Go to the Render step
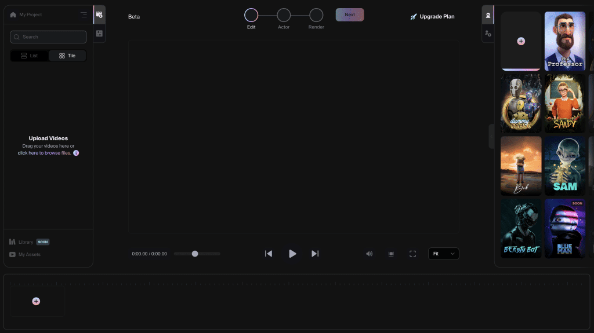Screen dimensions: 594x333 [316, 15]
